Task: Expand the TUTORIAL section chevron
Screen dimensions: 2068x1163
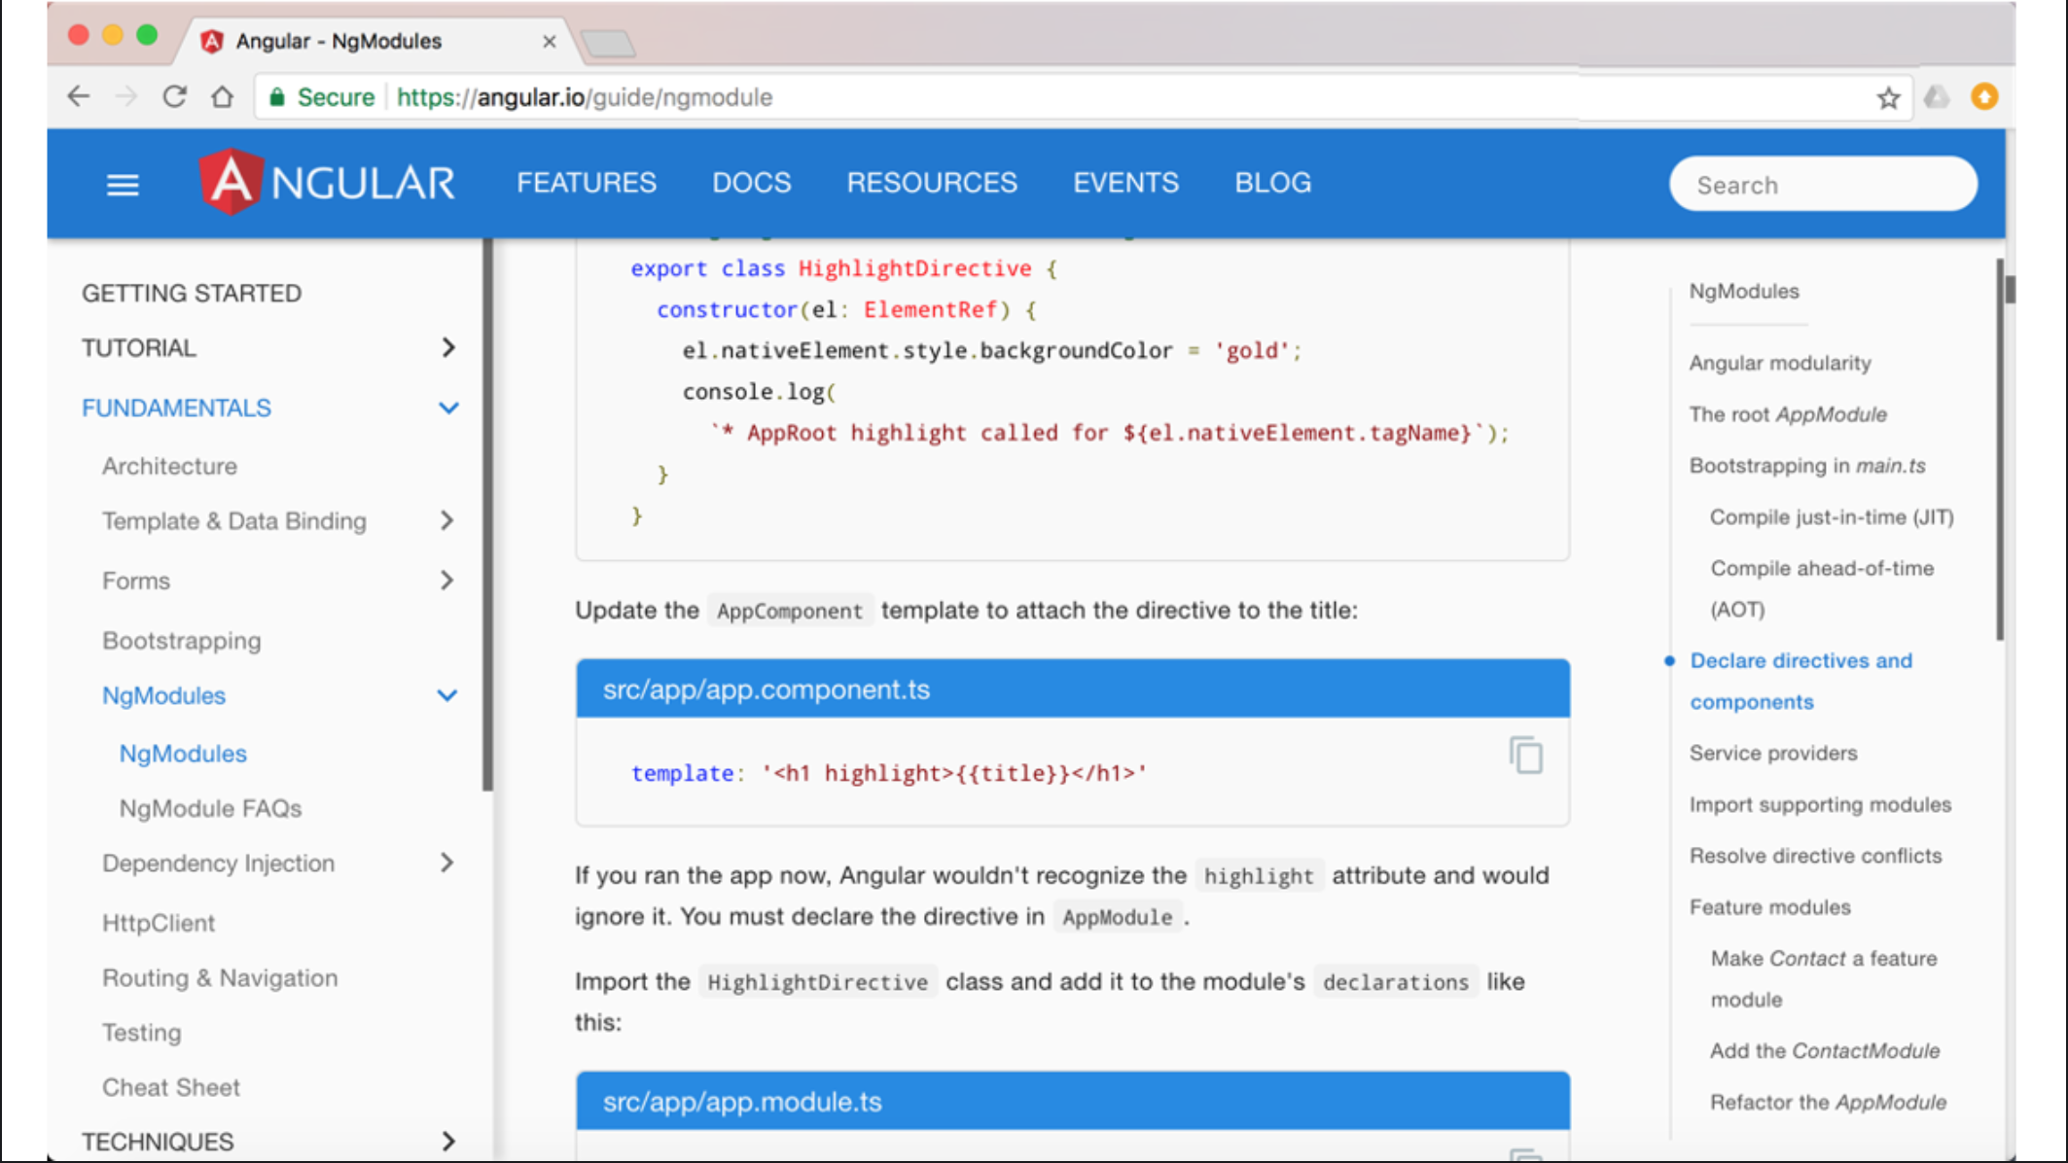Action: point(447,347)
